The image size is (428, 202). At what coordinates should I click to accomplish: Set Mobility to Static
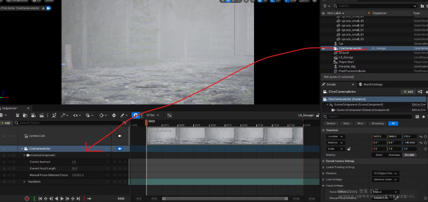tap(379, 155)
